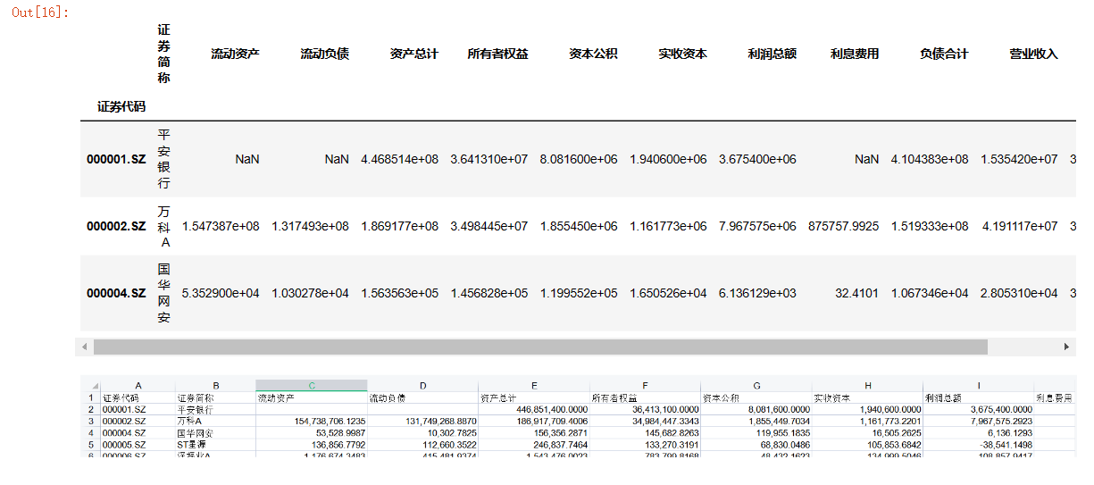Viewport: 1094px width, 485px height.
Task: Click the NaN under 利息费用 for 000001.SZ
Action: point(867,159)
